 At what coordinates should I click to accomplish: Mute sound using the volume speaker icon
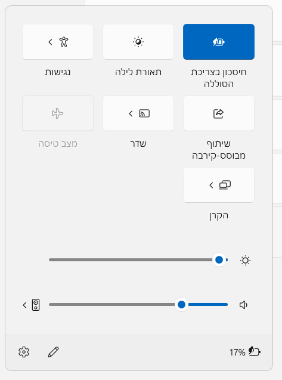(243, 305)
